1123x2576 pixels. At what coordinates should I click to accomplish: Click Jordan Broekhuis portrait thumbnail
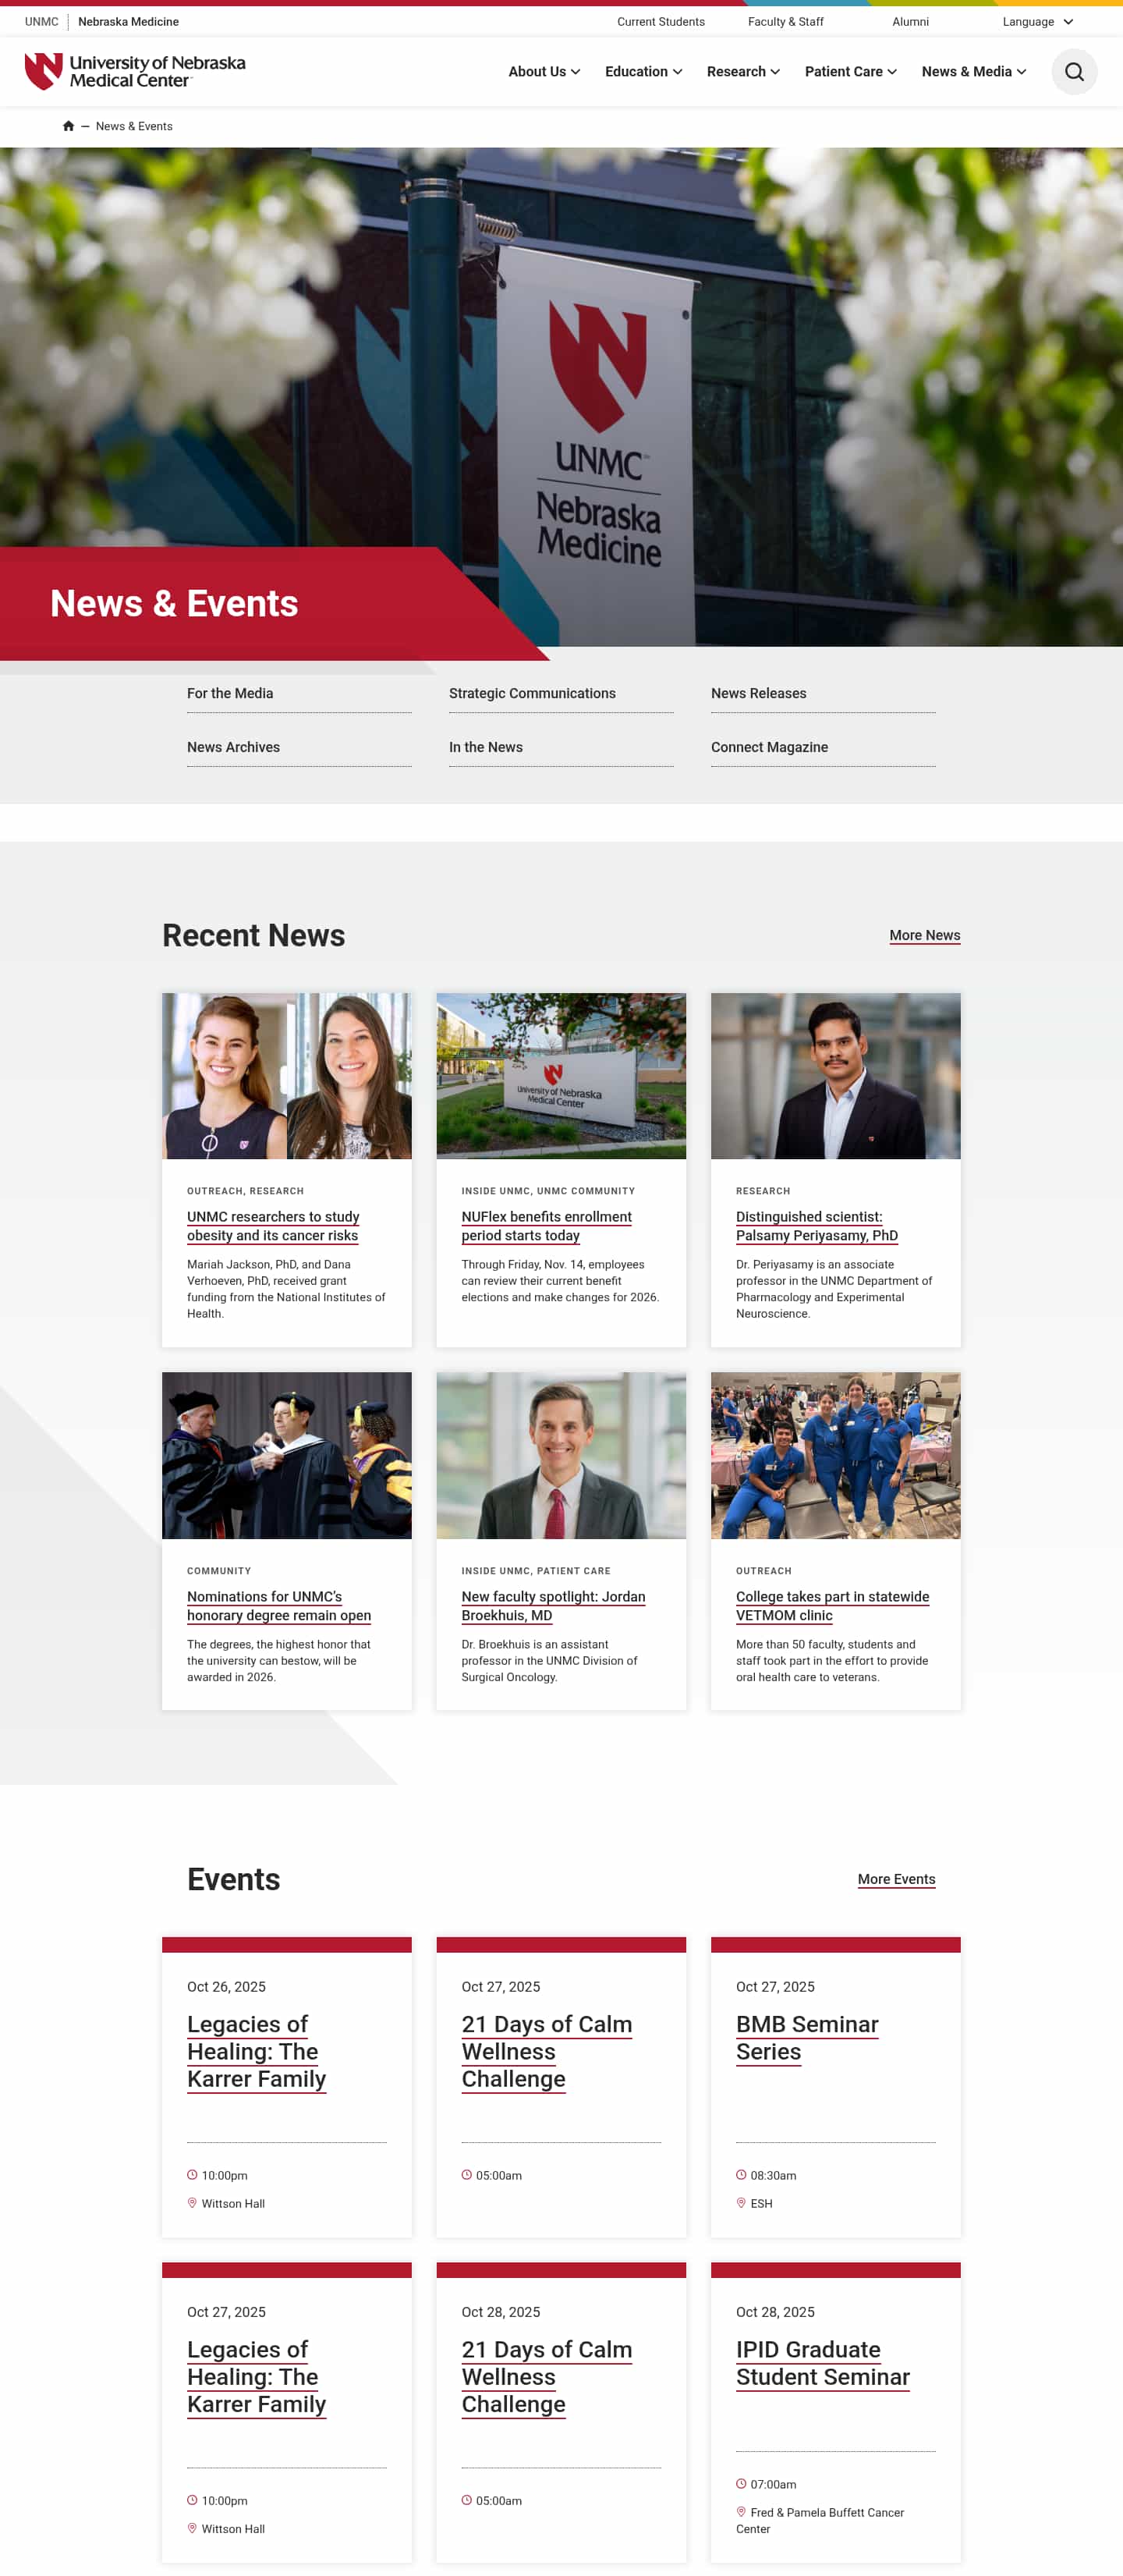pyautogui.click(x=561, y=1455)
